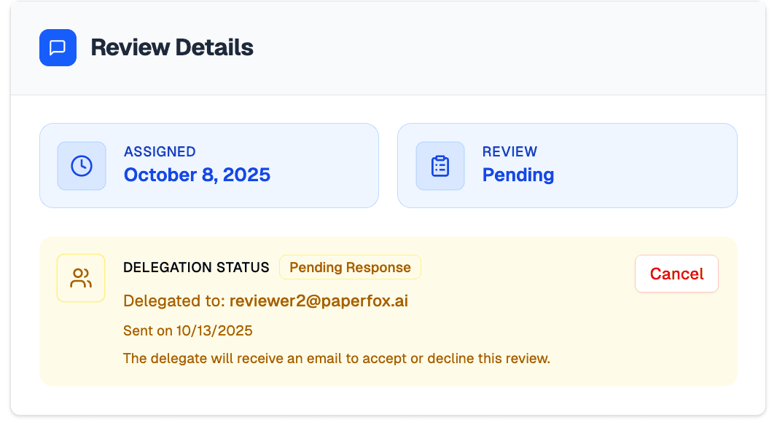
Task: Click the Review Details chat bubble icon
Action: [x=58, y=47]
